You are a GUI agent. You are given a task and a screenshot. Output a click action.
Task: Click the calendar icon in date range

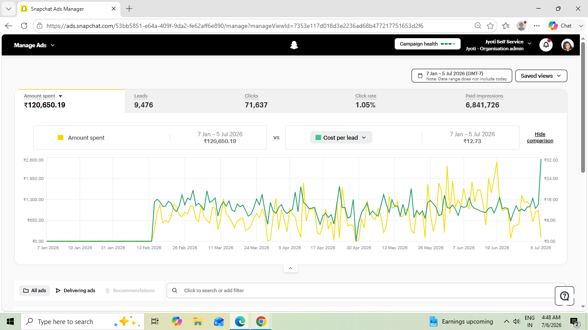pyautogui.click(x=420, y=76)
